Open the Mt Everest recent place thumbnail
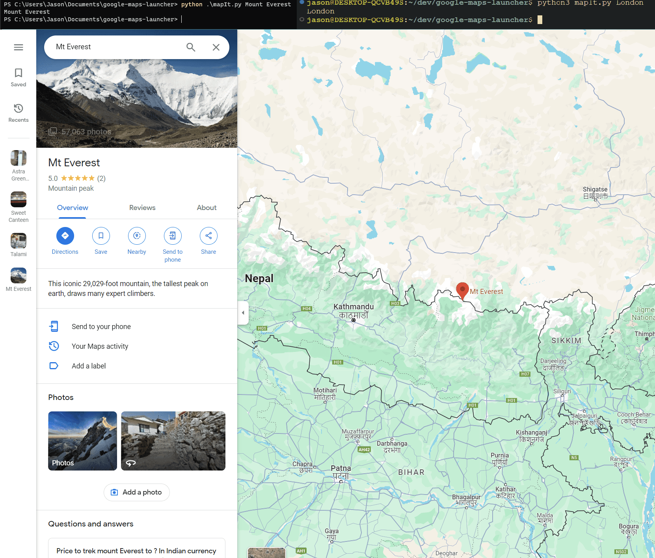Screen dimensions: 655x558 coord(19,275)
